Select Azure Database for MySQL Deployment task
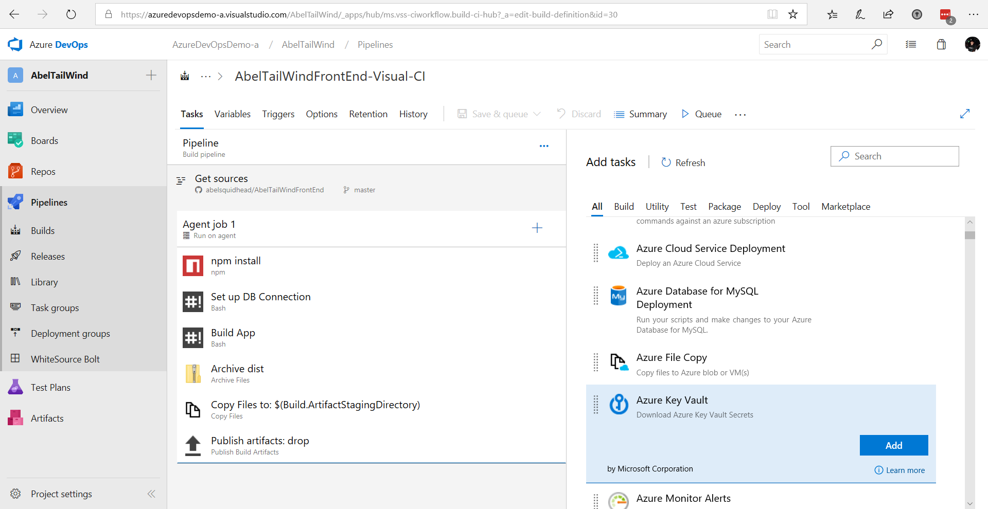This screenshot has height=509, width=988. tap(761, 310)
